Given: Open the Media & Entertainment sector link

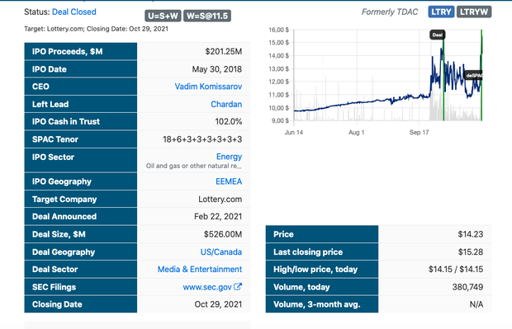Looking at the screenshot, I should [x=200, y=270].
